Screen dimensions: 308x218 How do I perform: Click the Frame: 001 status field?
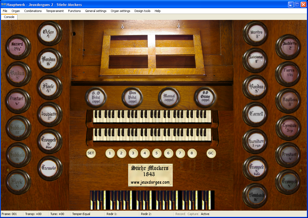pos(12,214)
